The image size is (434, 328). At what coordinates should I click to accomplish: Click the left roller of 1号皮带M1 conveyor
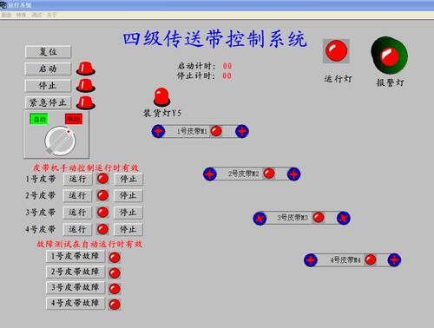[159, 131]
